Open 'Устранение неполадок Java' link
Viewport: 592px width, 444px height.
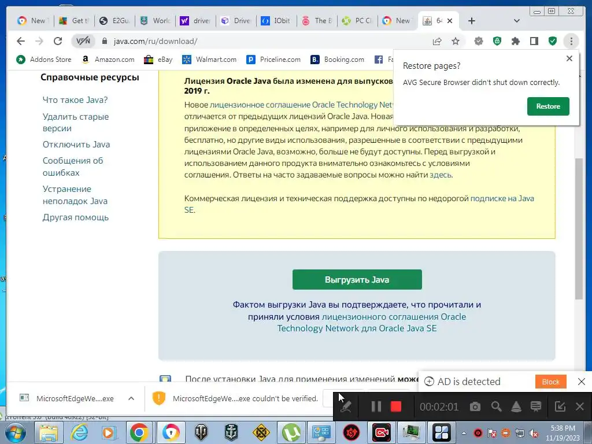[x=75, y=195]
